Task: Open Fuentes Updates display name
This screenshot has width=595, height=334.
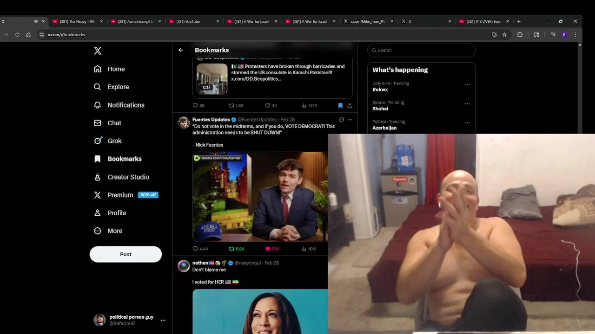Action: click(211, 120)
